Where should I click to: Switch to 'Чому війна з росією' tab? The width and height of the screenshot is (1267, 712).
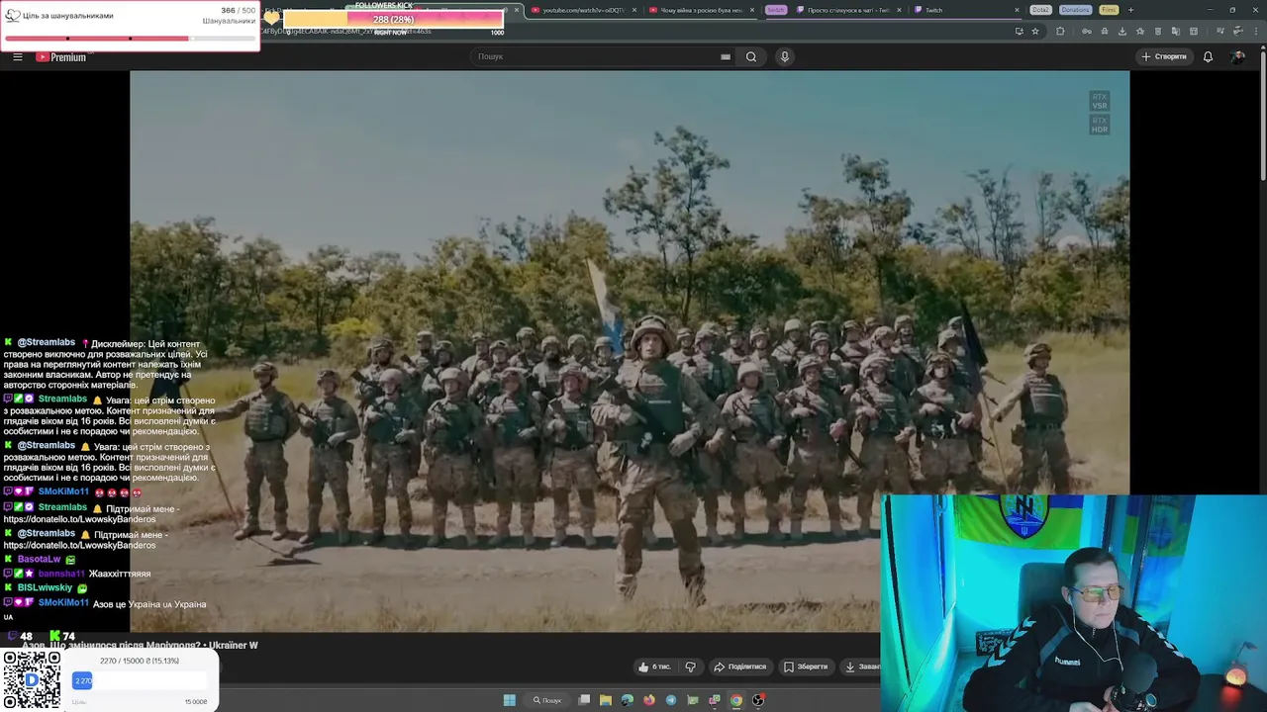(701, 10)
